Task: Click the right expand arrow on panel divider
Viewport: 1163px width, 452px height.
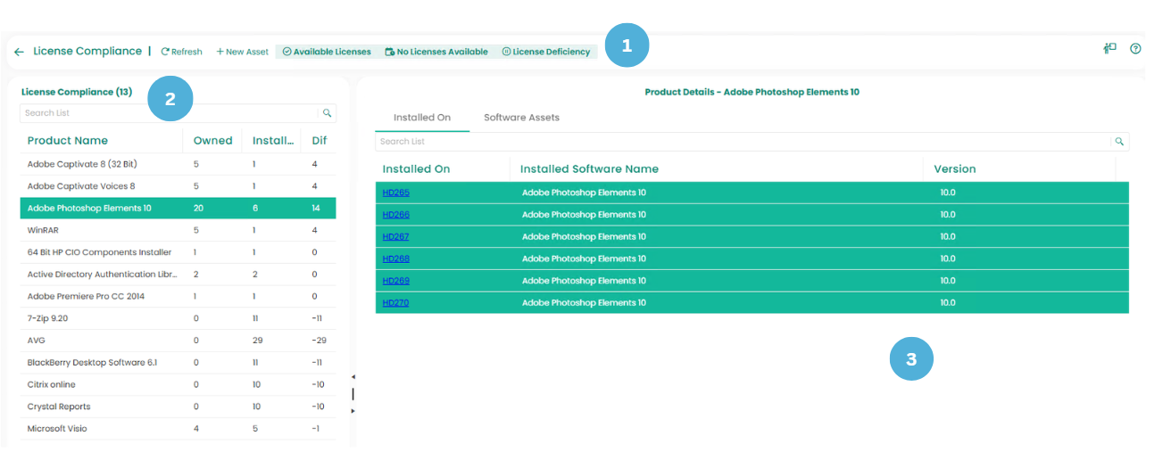Action: coord(353,410)
